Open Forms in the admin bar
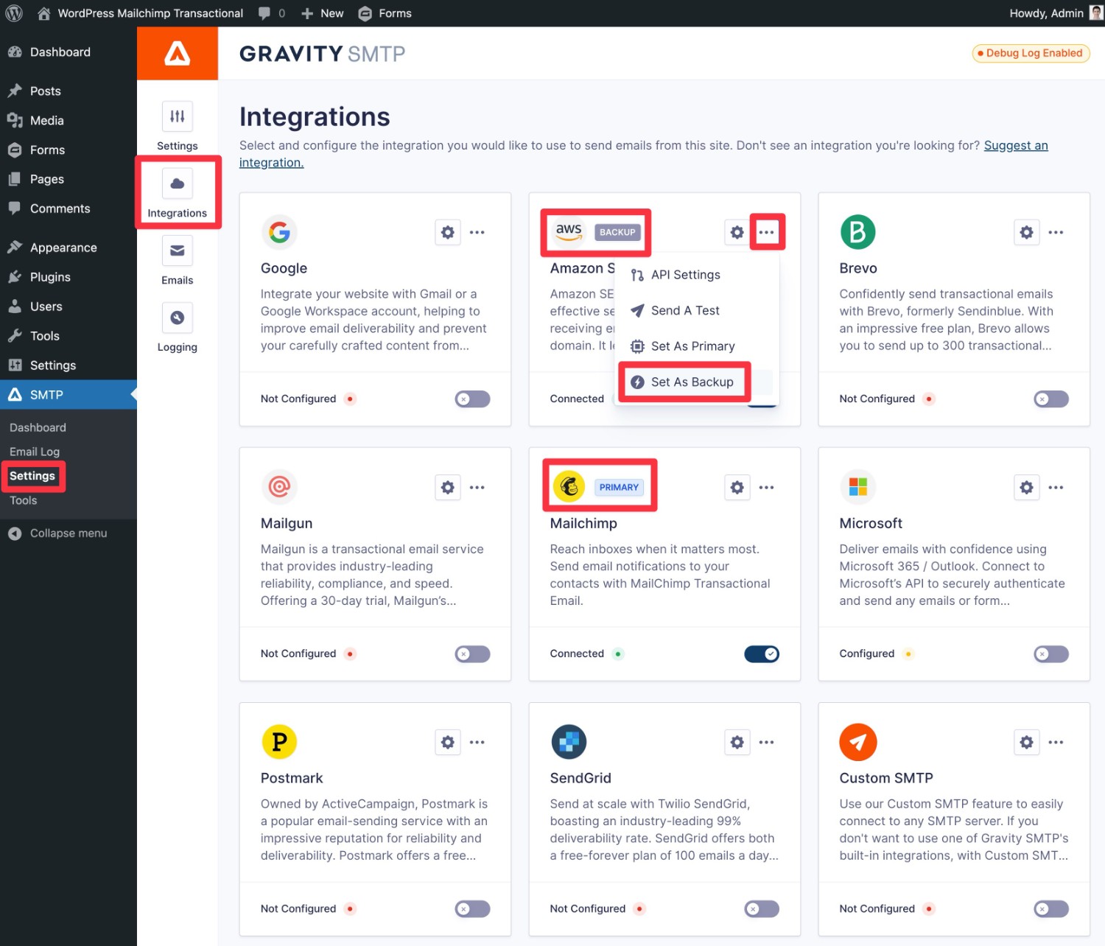 (385, 13)
